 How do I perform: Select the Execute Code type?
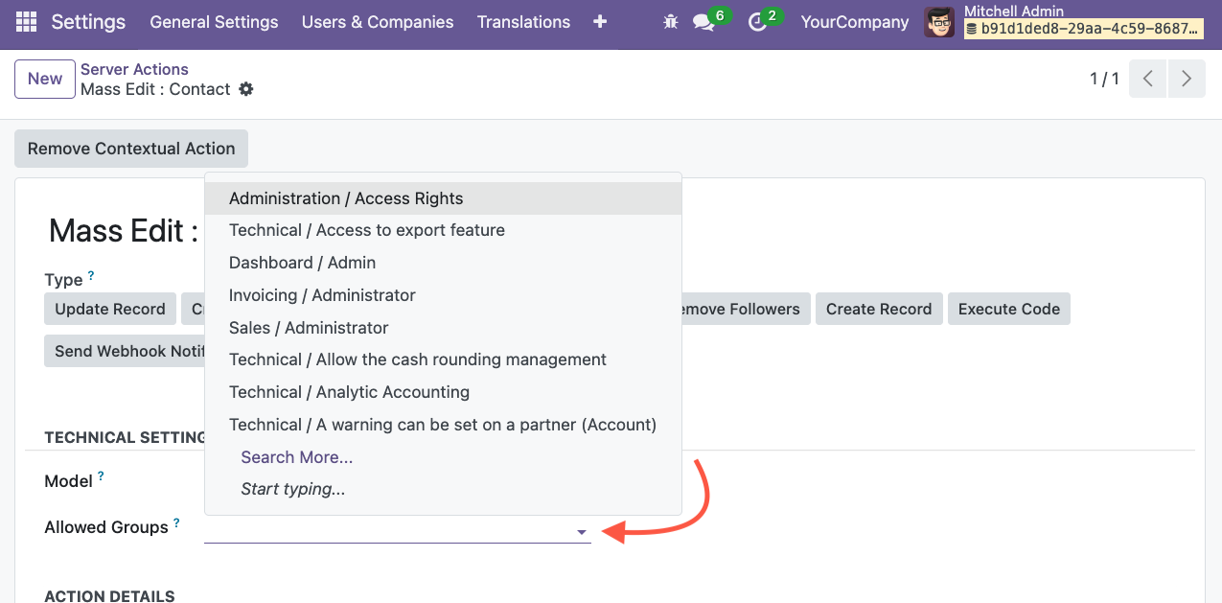pos(1009,309)
